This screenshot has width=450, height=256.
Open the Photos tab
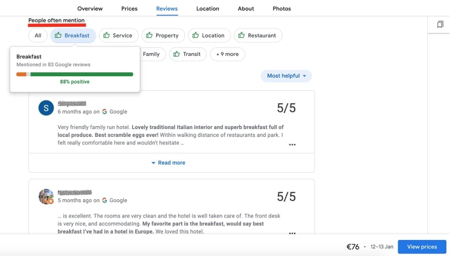point(282,8)
